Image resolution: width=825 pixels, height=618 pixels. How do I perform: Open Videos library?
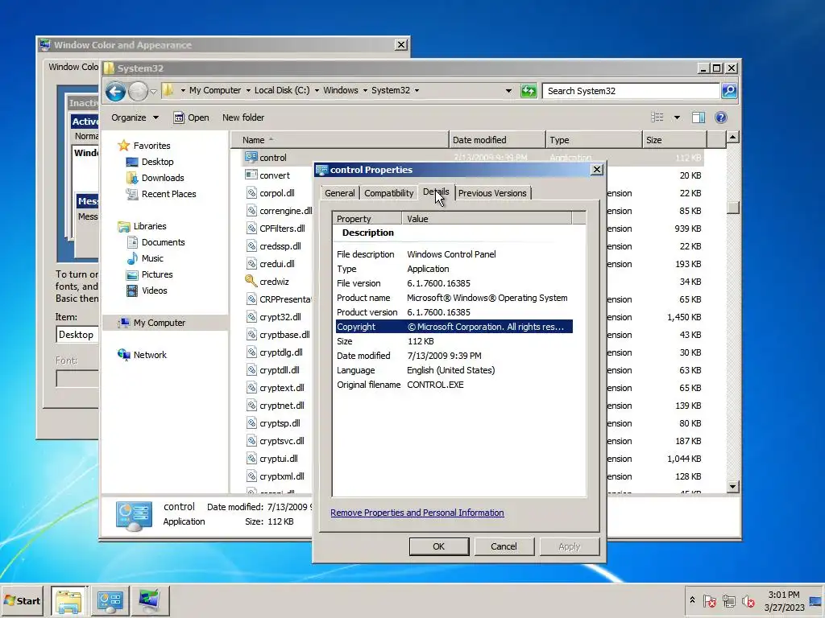pos(154,290)
